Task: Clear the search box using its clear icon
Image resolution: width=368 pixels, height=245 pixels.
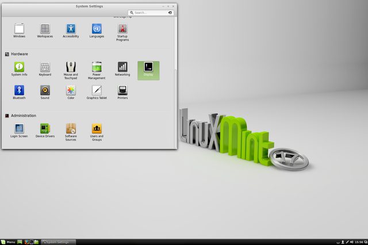Action: click(x=170, y=12)
